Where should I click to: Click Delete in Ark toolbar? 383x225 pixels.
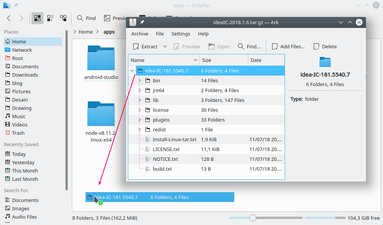(325, 46)
